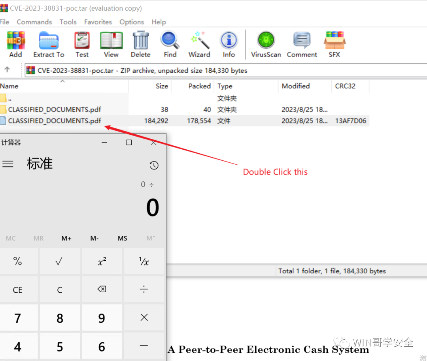
Task: Click the x squared key
Action: [102, 261]
